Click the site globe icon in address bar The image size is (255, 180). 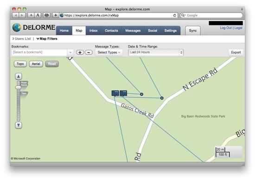(62, 15)
